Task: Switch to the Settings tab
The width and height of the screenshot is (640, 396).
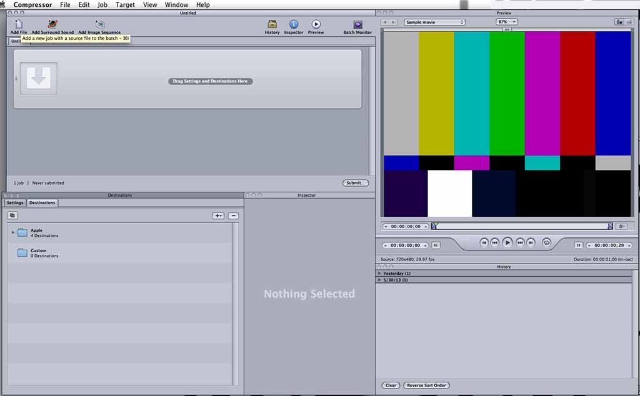Action: pos(15,202)
